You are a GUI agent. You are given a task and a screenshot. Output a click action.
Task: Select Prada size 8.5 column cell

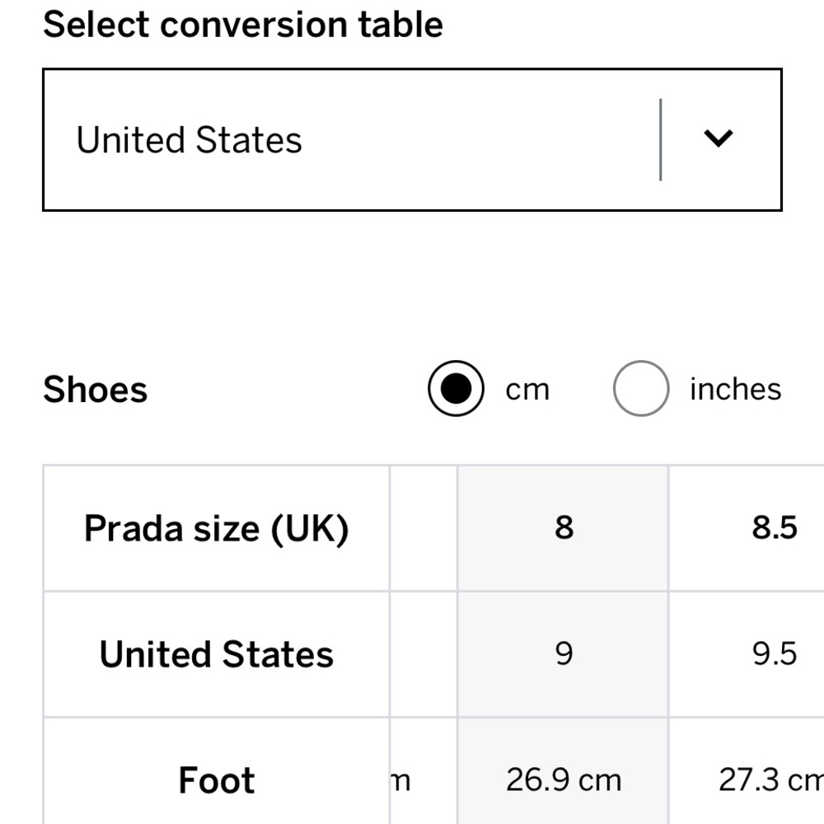coord(747,528)
